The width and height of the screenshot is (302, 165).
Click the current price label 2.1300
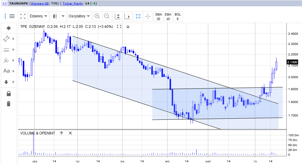click(x=292, y=62)
